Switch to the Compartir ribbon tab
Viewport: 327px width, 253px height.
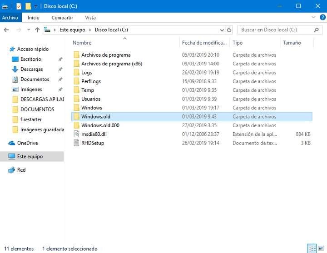62,18
